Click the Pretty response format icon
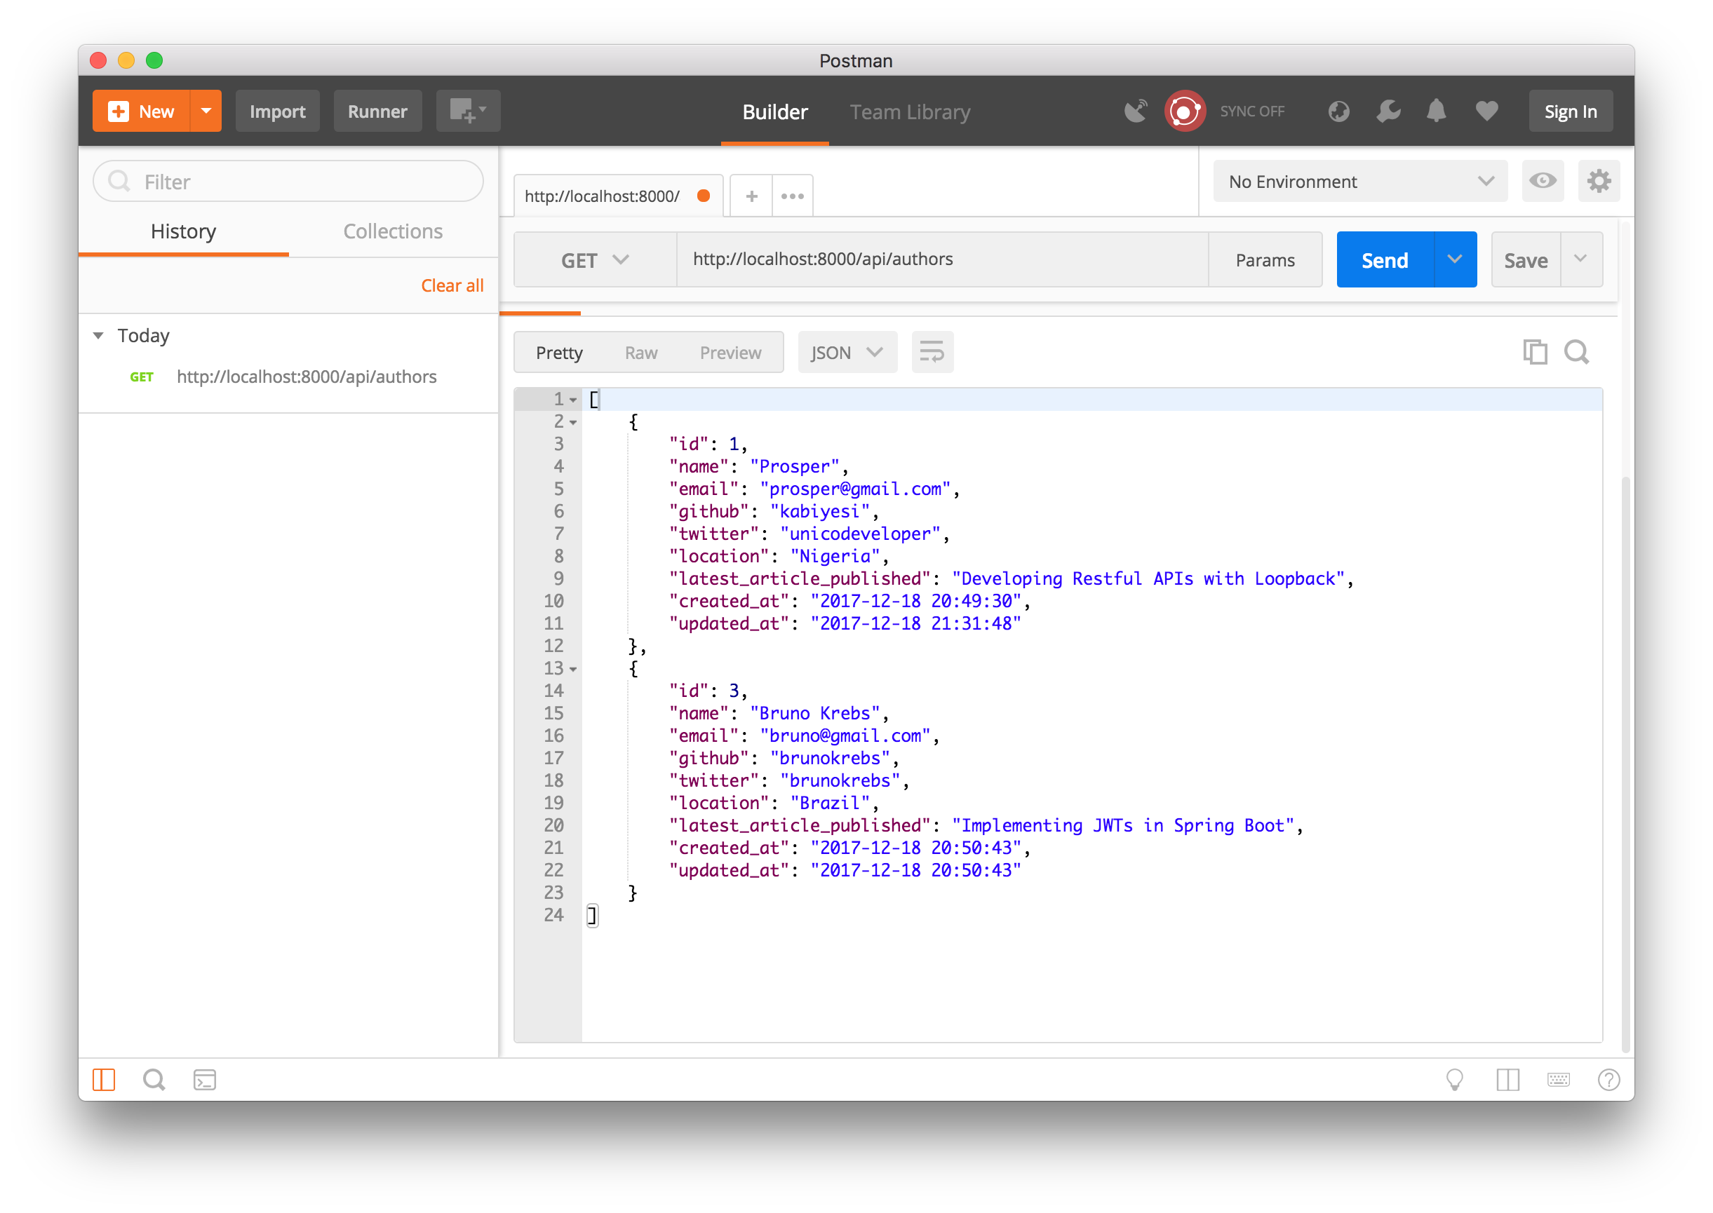The image size is (1713, 1213). click(560, 351)
